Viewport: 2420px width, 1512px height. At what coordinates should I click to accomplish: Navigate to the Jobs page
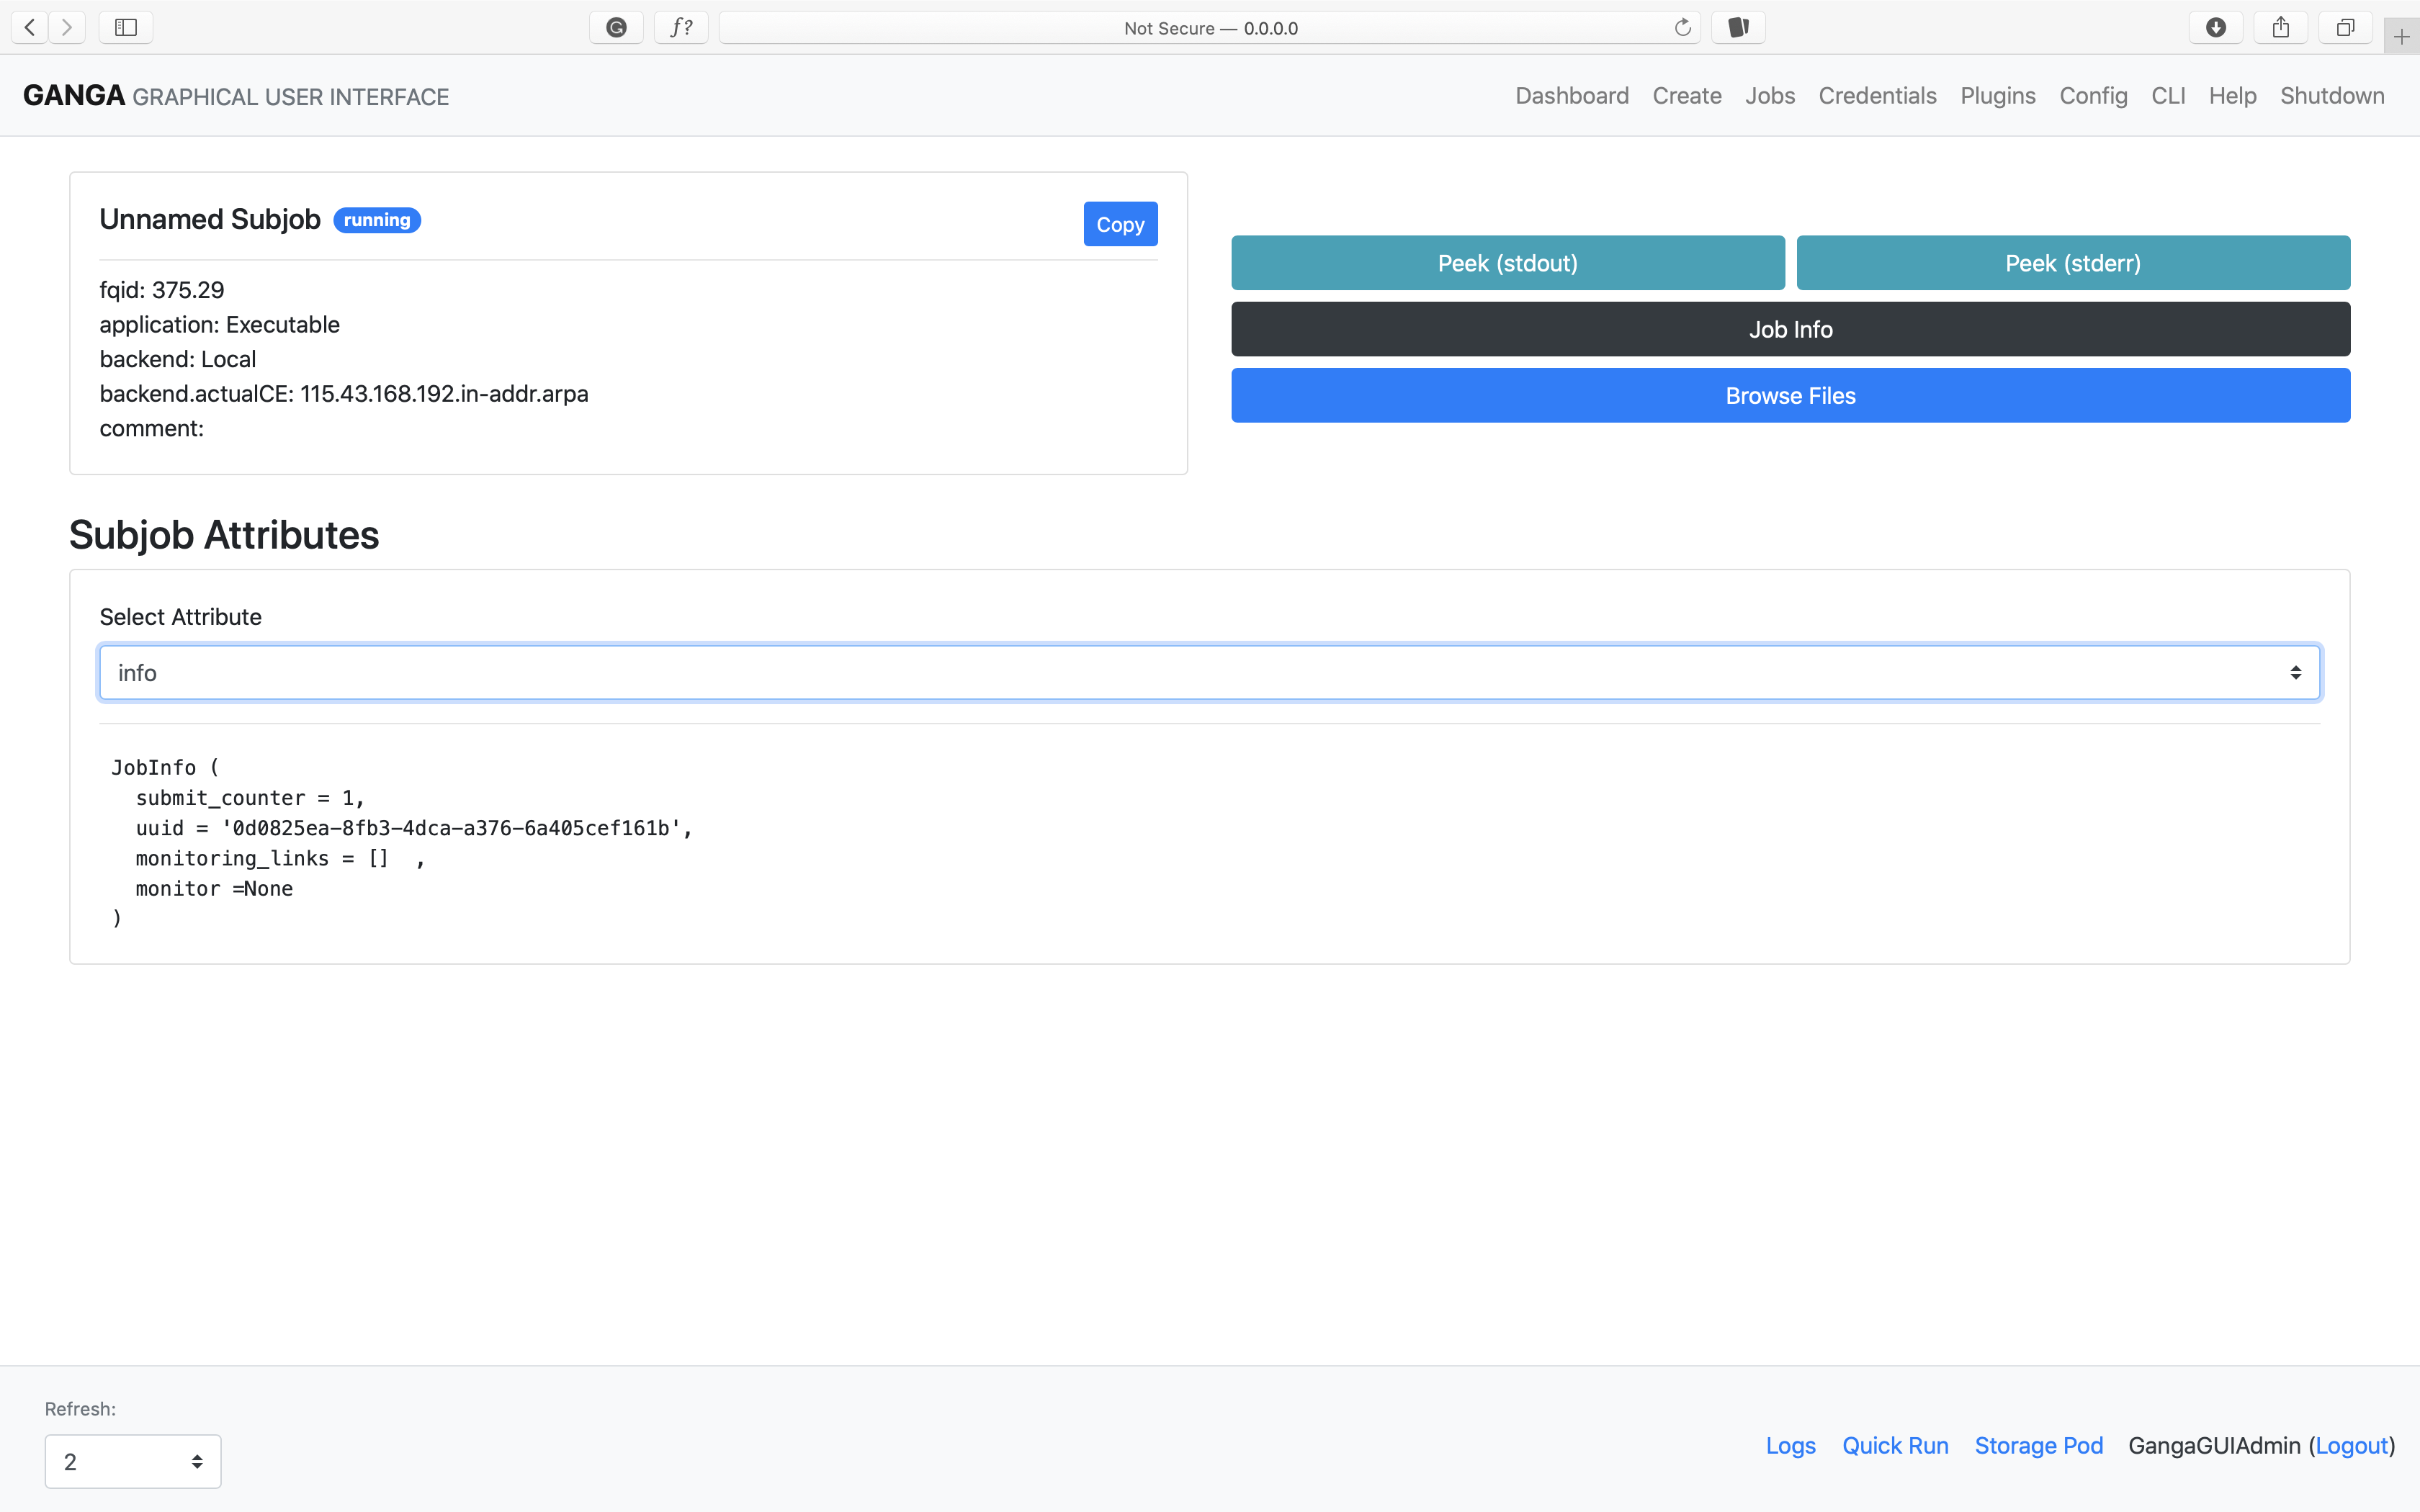(x=1770, y=95)
